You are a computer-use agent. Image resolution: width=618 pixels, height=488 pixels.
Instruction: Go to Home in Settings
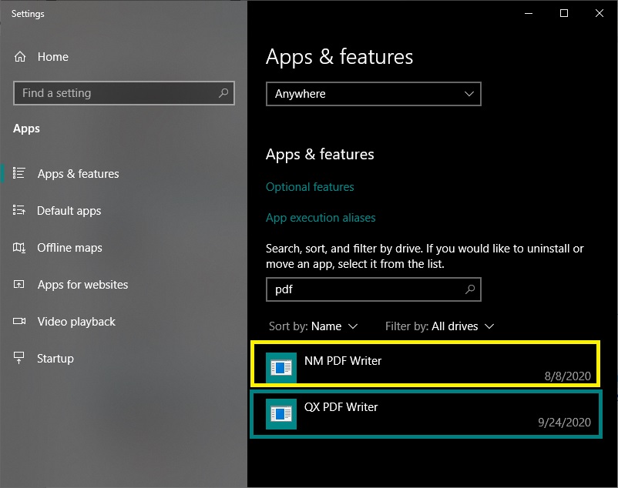tap(53, 57)
